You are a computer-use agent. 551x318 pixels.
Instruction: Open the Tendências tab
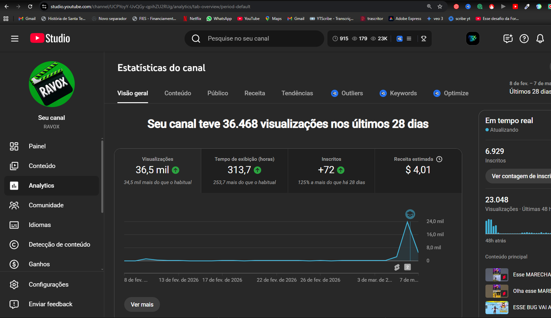(297, 93)
